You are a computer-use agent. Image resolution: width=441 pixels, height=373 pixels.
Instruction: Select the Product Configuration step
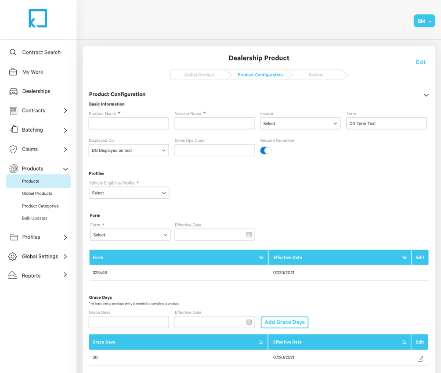coord(260,75)
